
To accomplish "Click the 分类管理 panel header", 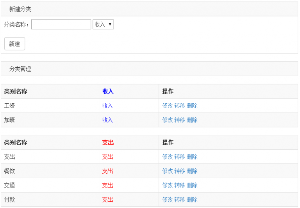I will [x=149, y=69].
